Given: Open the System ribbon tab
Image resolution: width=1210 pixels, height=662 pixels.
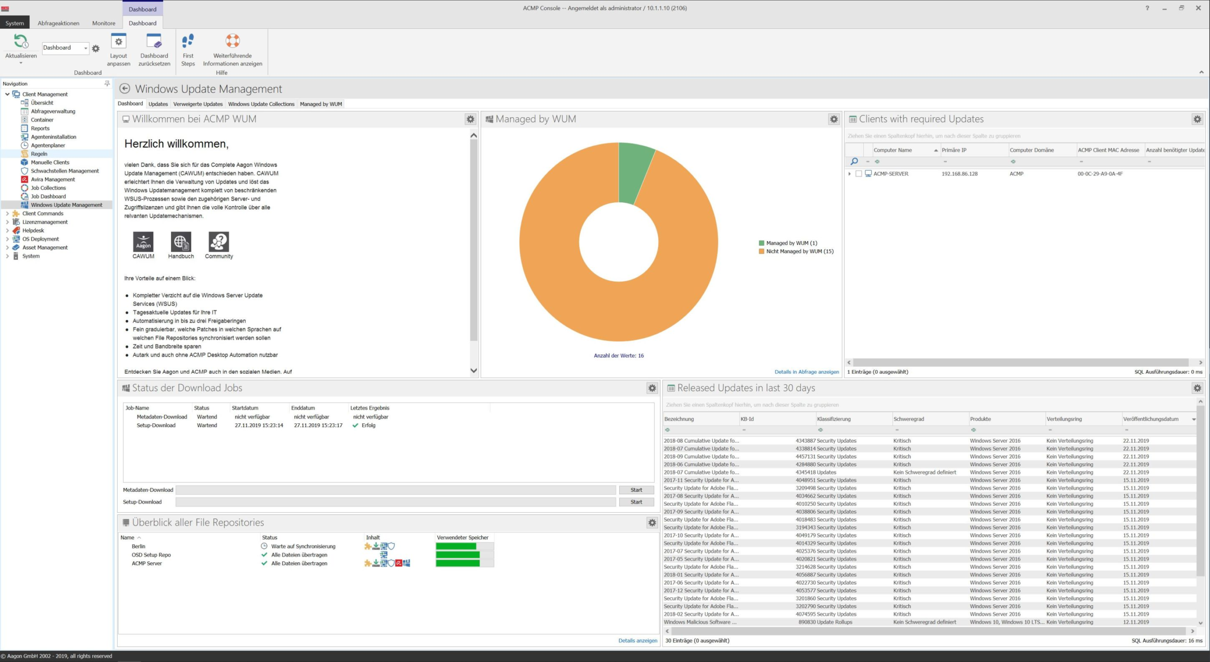Looking at the screenshot, I should (15, 23).
